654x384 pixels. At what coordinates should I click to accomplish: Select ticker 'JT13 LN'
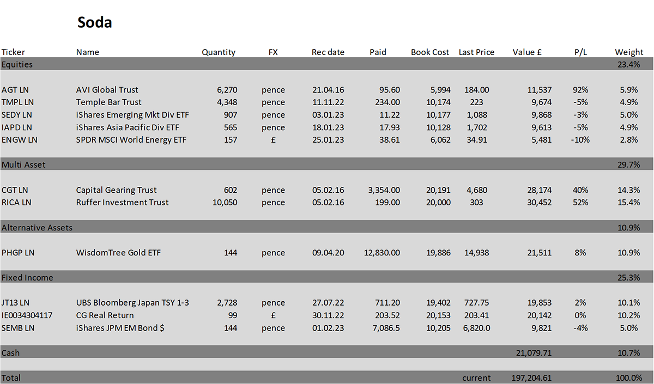pyautogui.click(x=16, y=303)
